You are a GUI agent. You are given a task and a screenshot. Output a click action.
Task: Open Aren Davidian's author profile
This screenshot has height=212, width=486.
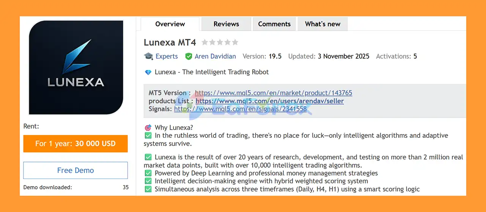(x=215, y=57)
